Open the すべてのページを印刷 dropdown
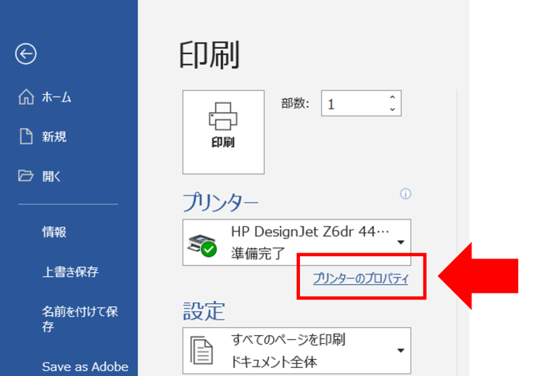The image size is (537, 376). (297, 351)
